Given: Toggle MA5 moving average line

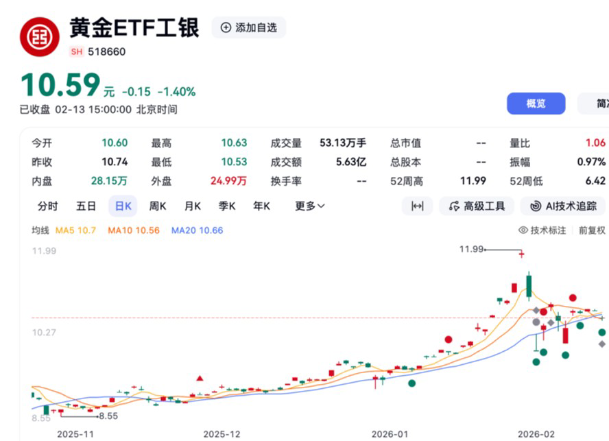Looking at the screenshot, I should 75,230.
